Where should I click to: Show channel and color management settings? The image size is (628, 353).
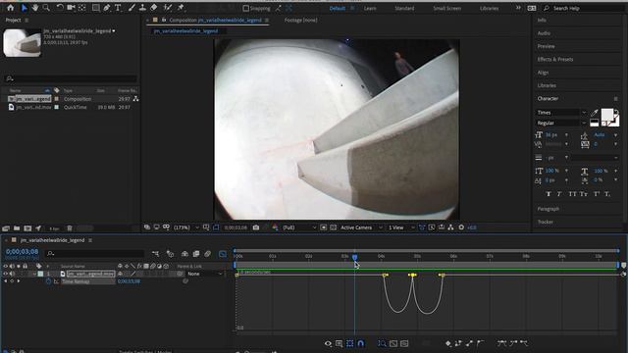coord(275,227)
